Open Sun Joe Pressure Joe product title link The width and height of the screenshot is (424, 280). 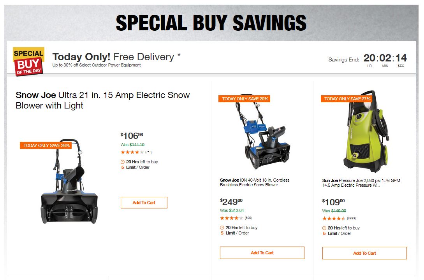tap(361, 183)
